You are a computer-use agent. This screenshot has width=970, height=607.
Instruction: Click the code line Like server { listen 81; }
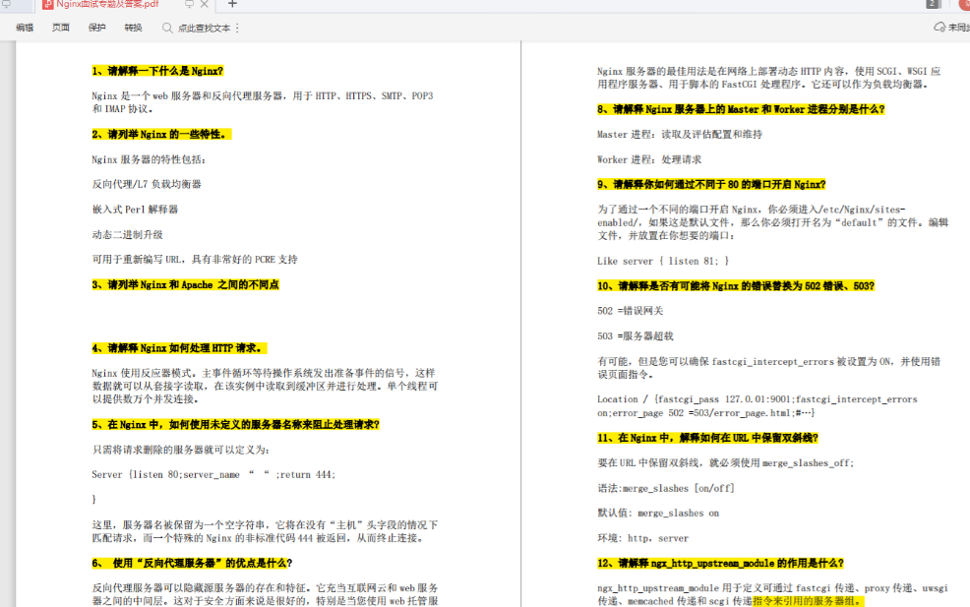(662, 261)
